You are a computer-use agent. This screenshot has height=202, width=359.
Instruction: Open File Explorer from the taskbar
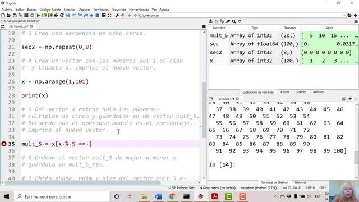pyautogui.click(x=145, y=196)
